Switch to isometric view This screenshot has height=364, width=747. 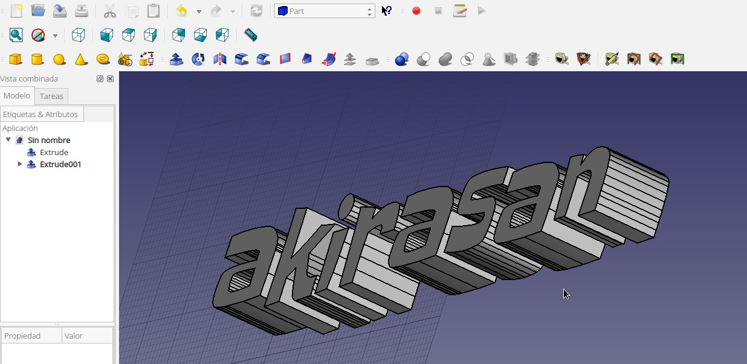click(79, 35)
